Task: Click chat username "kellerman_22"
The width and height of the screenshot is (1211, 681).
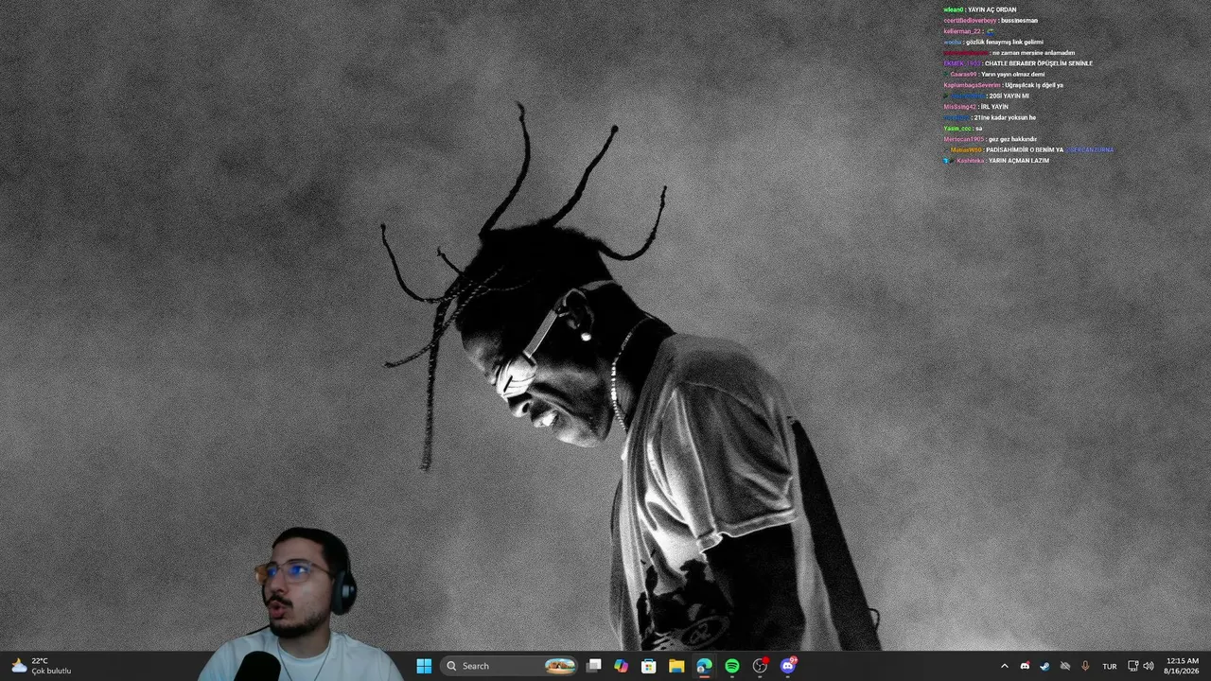Action: coord(962,31)
